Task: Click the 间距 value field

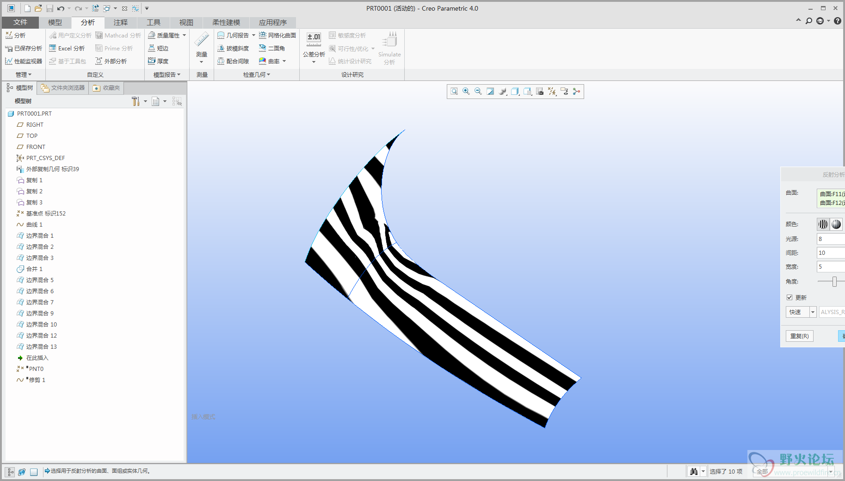Action: pyautogui.click(x=831, y=253)
